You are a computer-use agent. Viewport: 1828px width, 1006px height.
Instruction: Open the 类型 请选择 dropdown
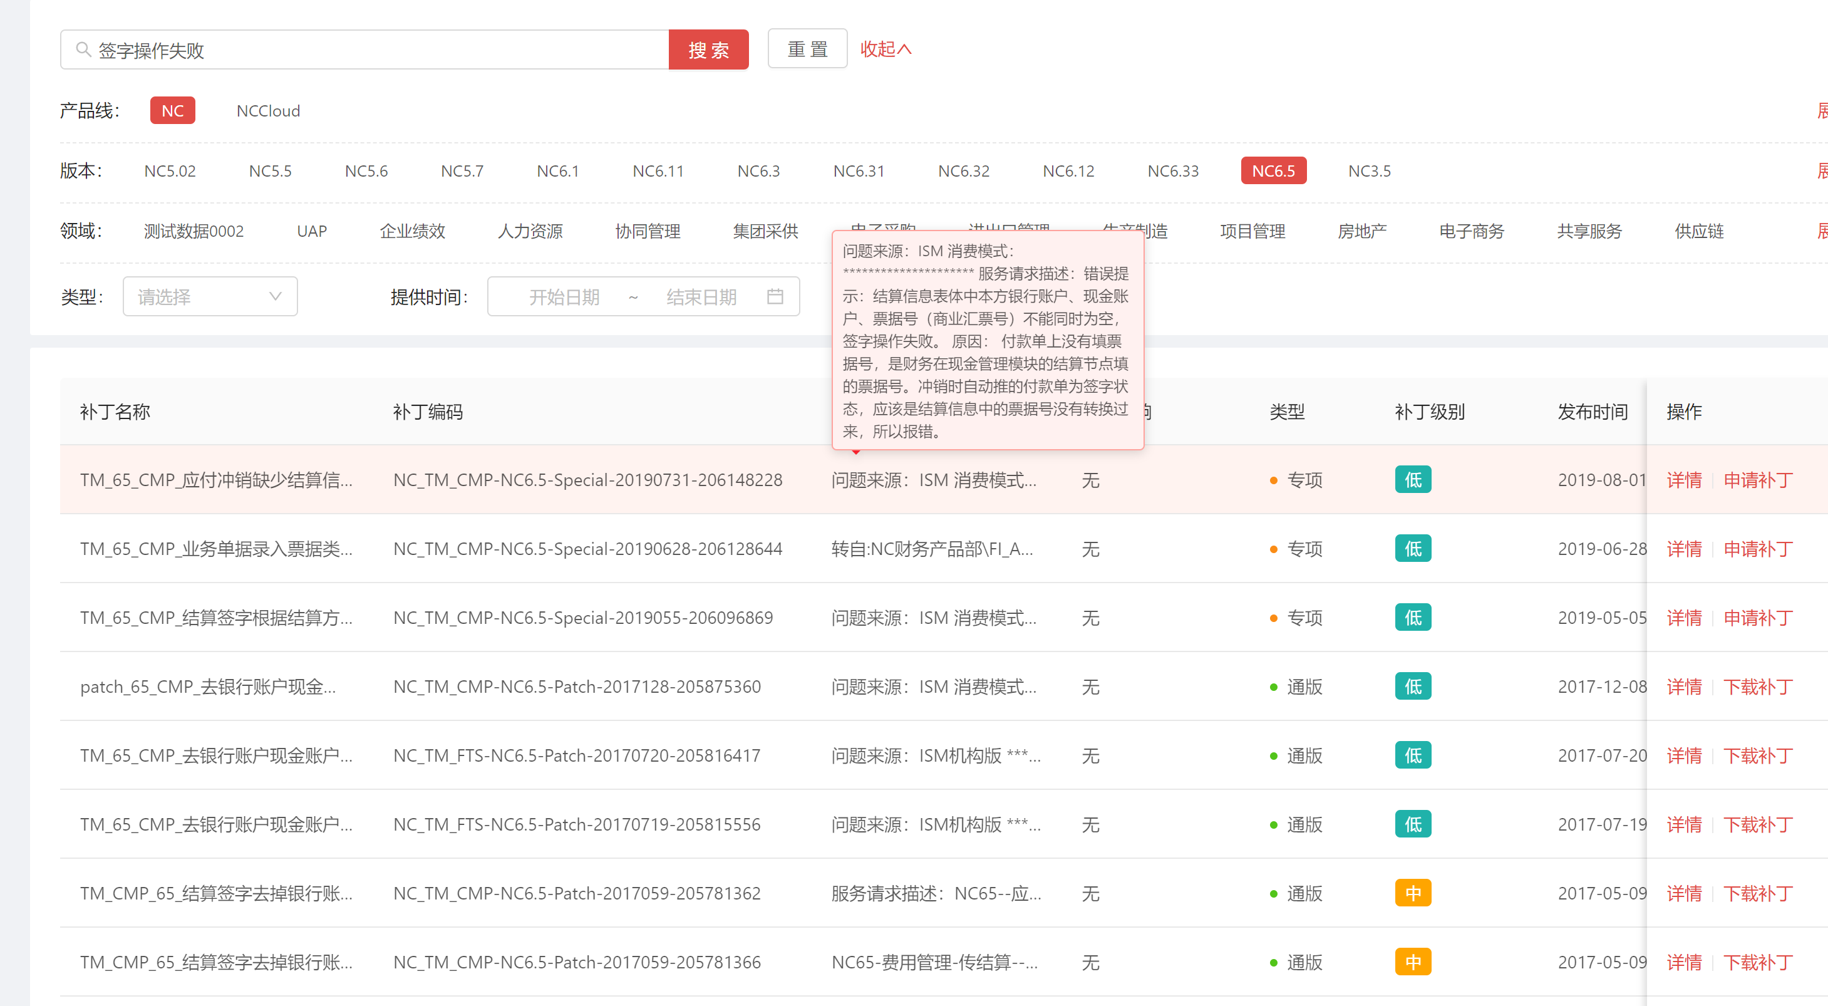click(210, 297)
